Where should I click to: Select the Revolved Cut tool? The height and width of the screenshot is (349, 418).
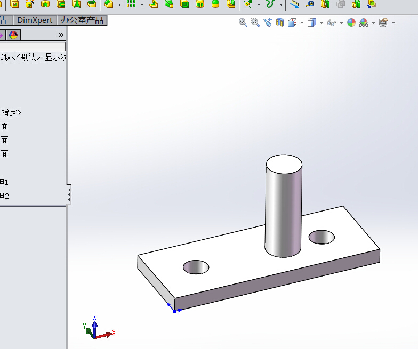click(45, 4)
